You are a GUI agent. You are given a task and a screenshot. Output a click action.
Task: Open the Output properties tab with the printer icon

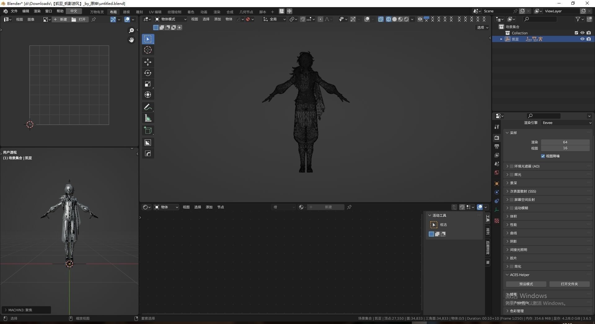(497, 146)
